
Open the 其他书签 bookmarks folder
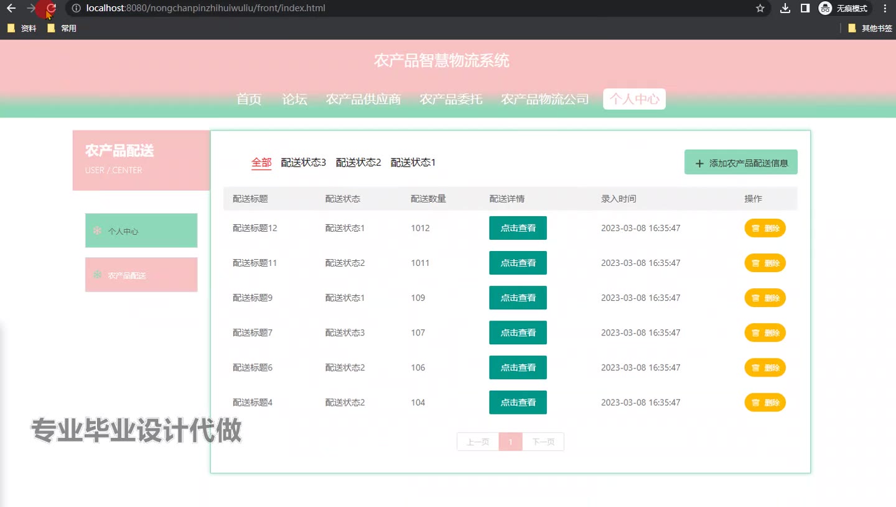870,28
